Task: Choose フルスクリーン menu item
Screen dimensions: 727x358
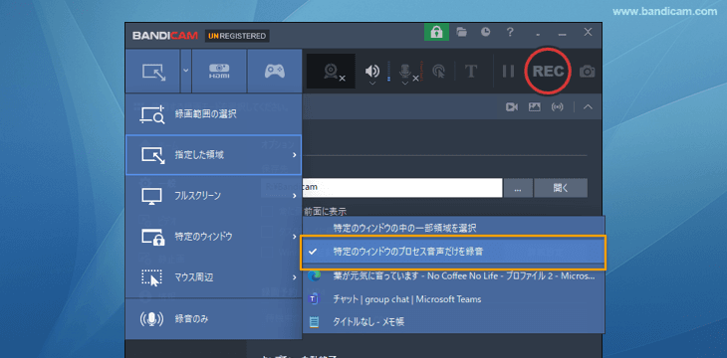Action: click(x=214, y=196)
